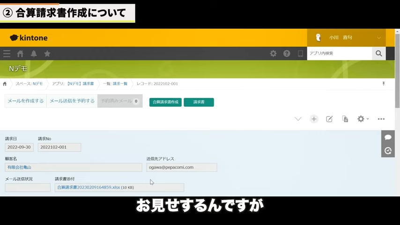This screenshot has height=225, width=400.
Task: Click the 請求日 value 2022-09-30
Action: tap(19, 147)
